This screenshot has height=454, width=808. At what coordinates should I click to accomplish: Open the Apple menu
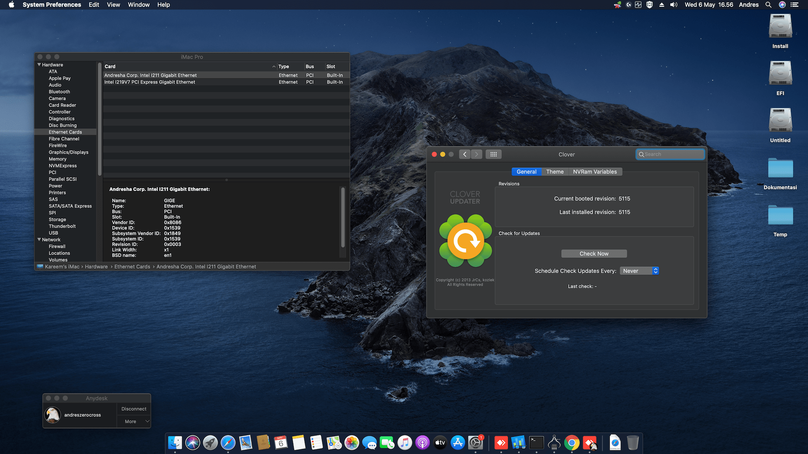11,5
